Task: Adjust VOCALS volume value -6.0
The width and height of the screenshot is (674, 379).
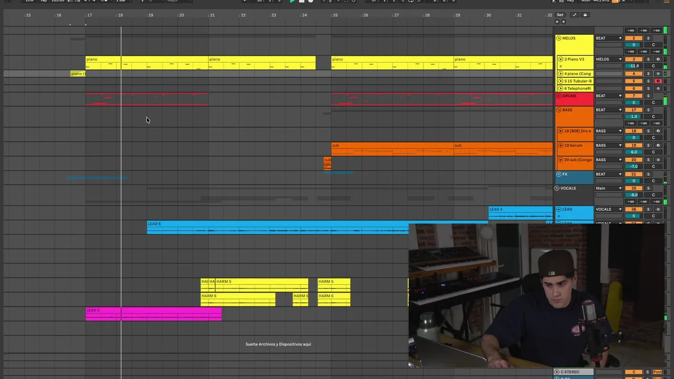Action: click(x=633, y=195)
